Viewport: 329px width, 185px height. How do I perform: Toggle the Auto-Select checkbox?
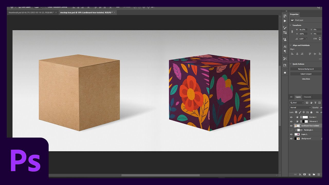tap(20, 7)
